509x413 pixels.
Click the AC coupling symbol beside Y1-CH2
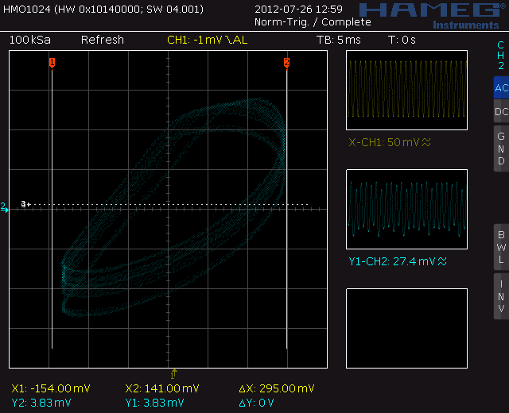coord(442,261)
